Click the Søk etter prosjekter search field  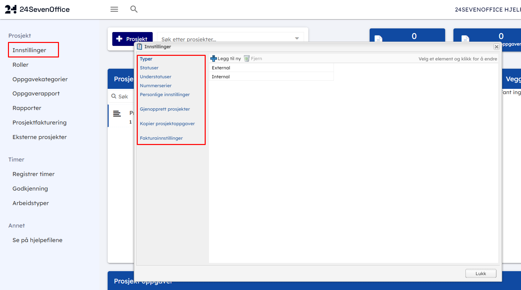[x=225, y=38]
